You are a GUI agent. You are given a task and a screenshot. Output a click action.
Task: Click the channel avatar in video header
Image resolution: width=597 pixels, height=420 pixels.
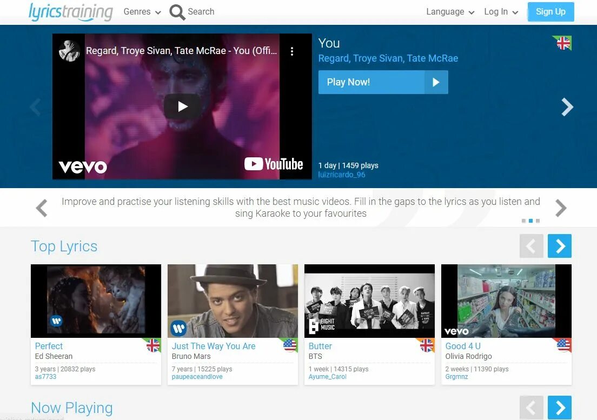click(69, 51)
